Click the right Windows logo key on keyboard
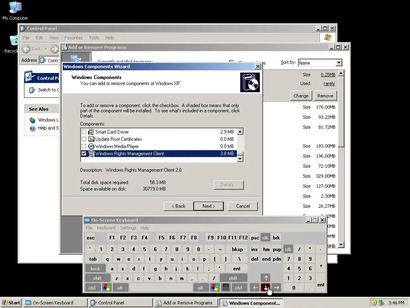 coord(215,288)
